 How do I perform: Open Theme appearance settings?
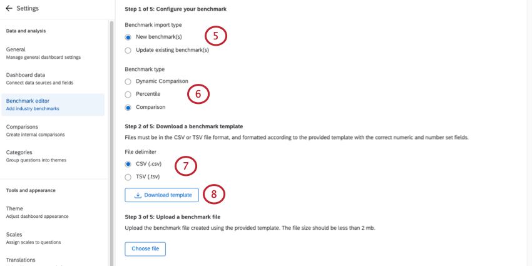(38, 212)
